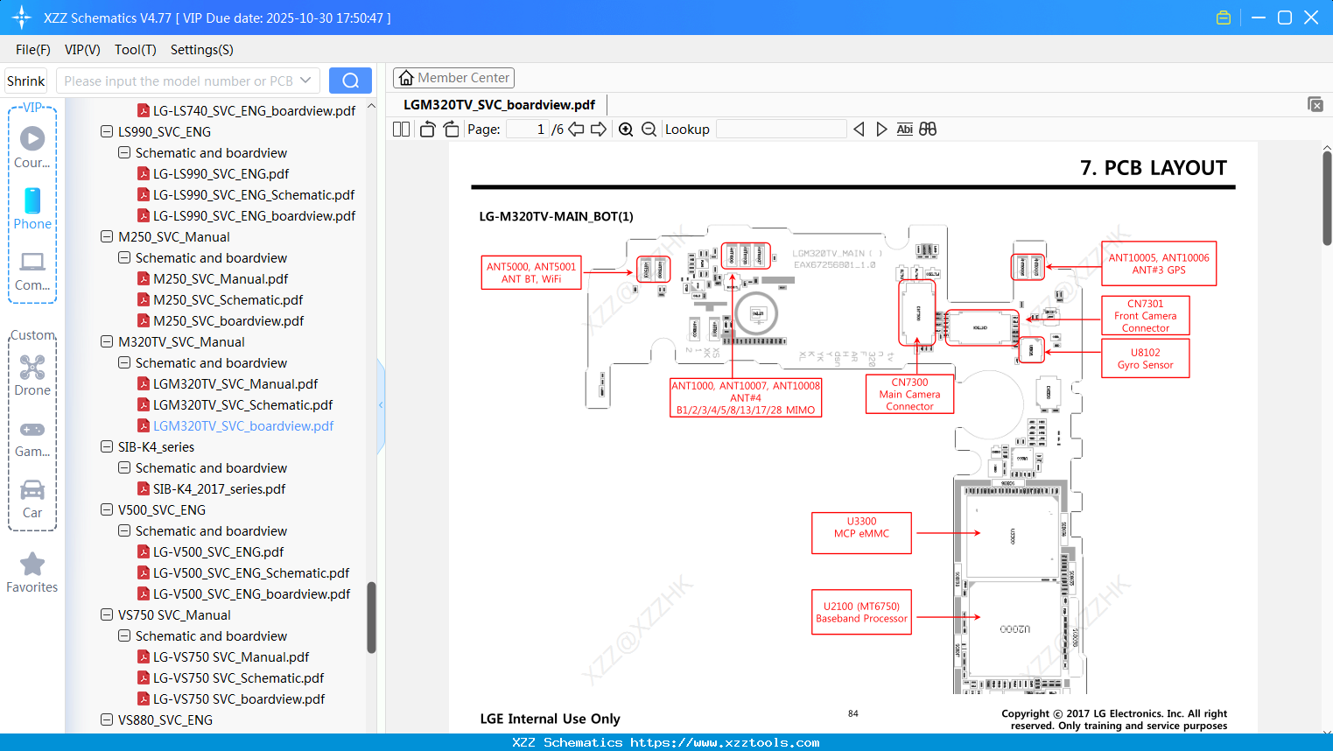Open the Tool(T) menu
This screenshot has height=751, width=1333.
point(136,50)
